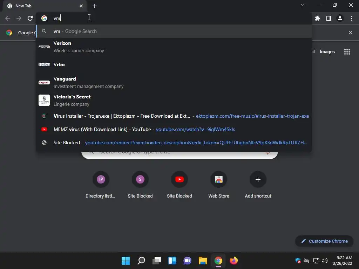Open taskbar Search
The height and width of the screenshot is (269, 359).
click(x=141, y=261)
